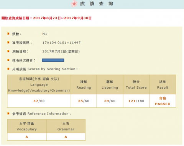
Task: Click the bullet icon beside 參考資訊
Action: tap(8, 114)
